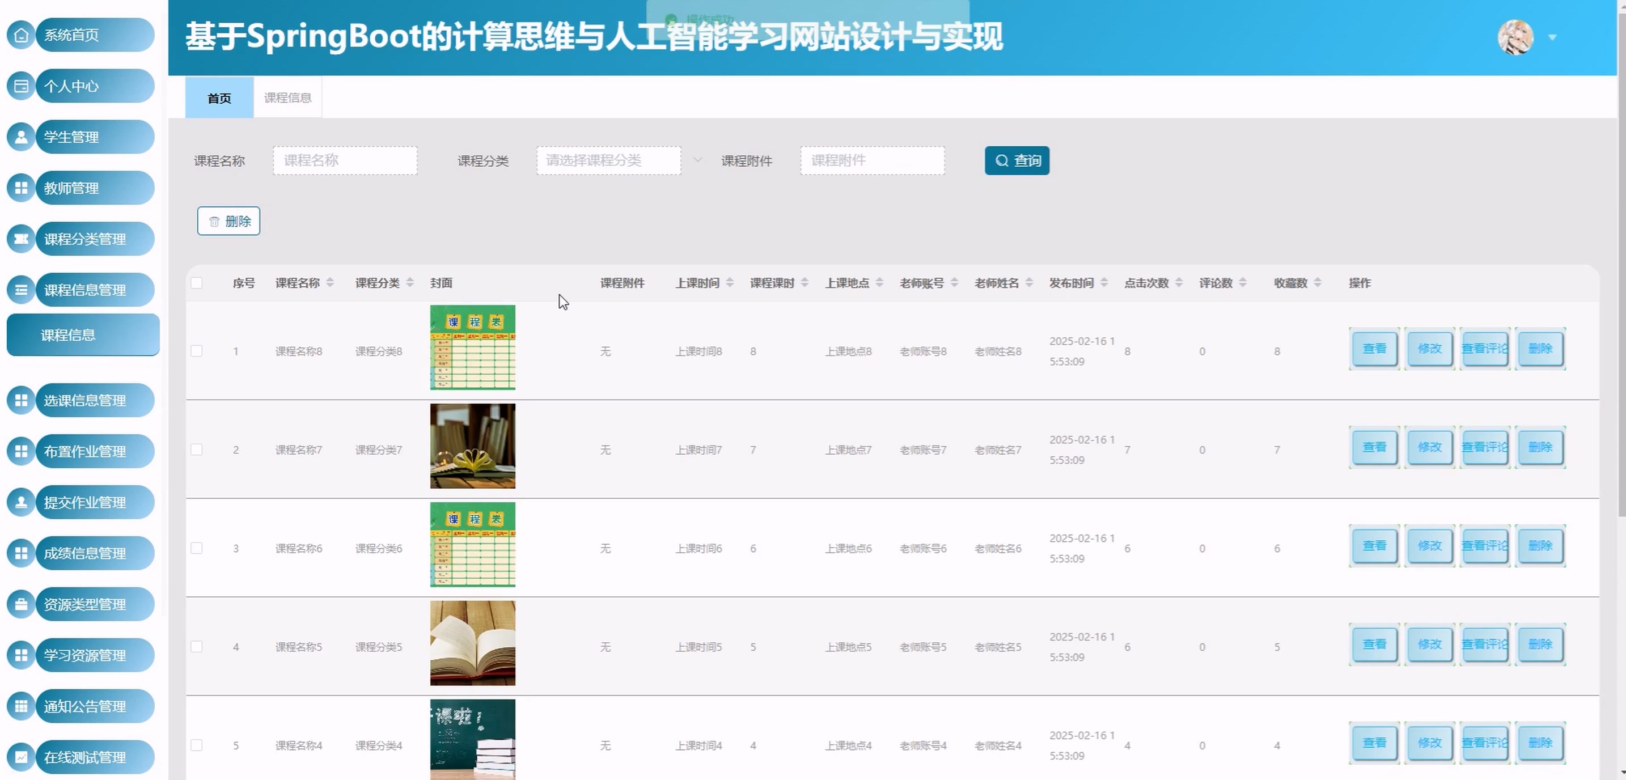The image size is (1626, 780).
Task: Click the user avatar in header
Action: 1515,37
